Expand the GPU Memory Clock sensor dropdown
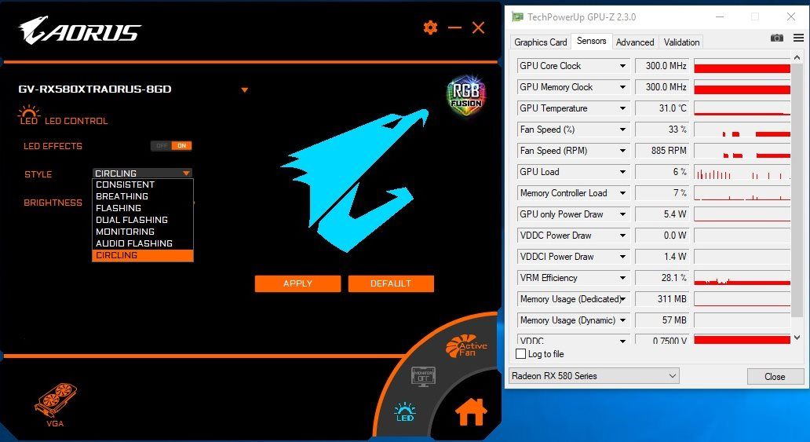Viewport: 810px width, 442px height. coord(622,87)
